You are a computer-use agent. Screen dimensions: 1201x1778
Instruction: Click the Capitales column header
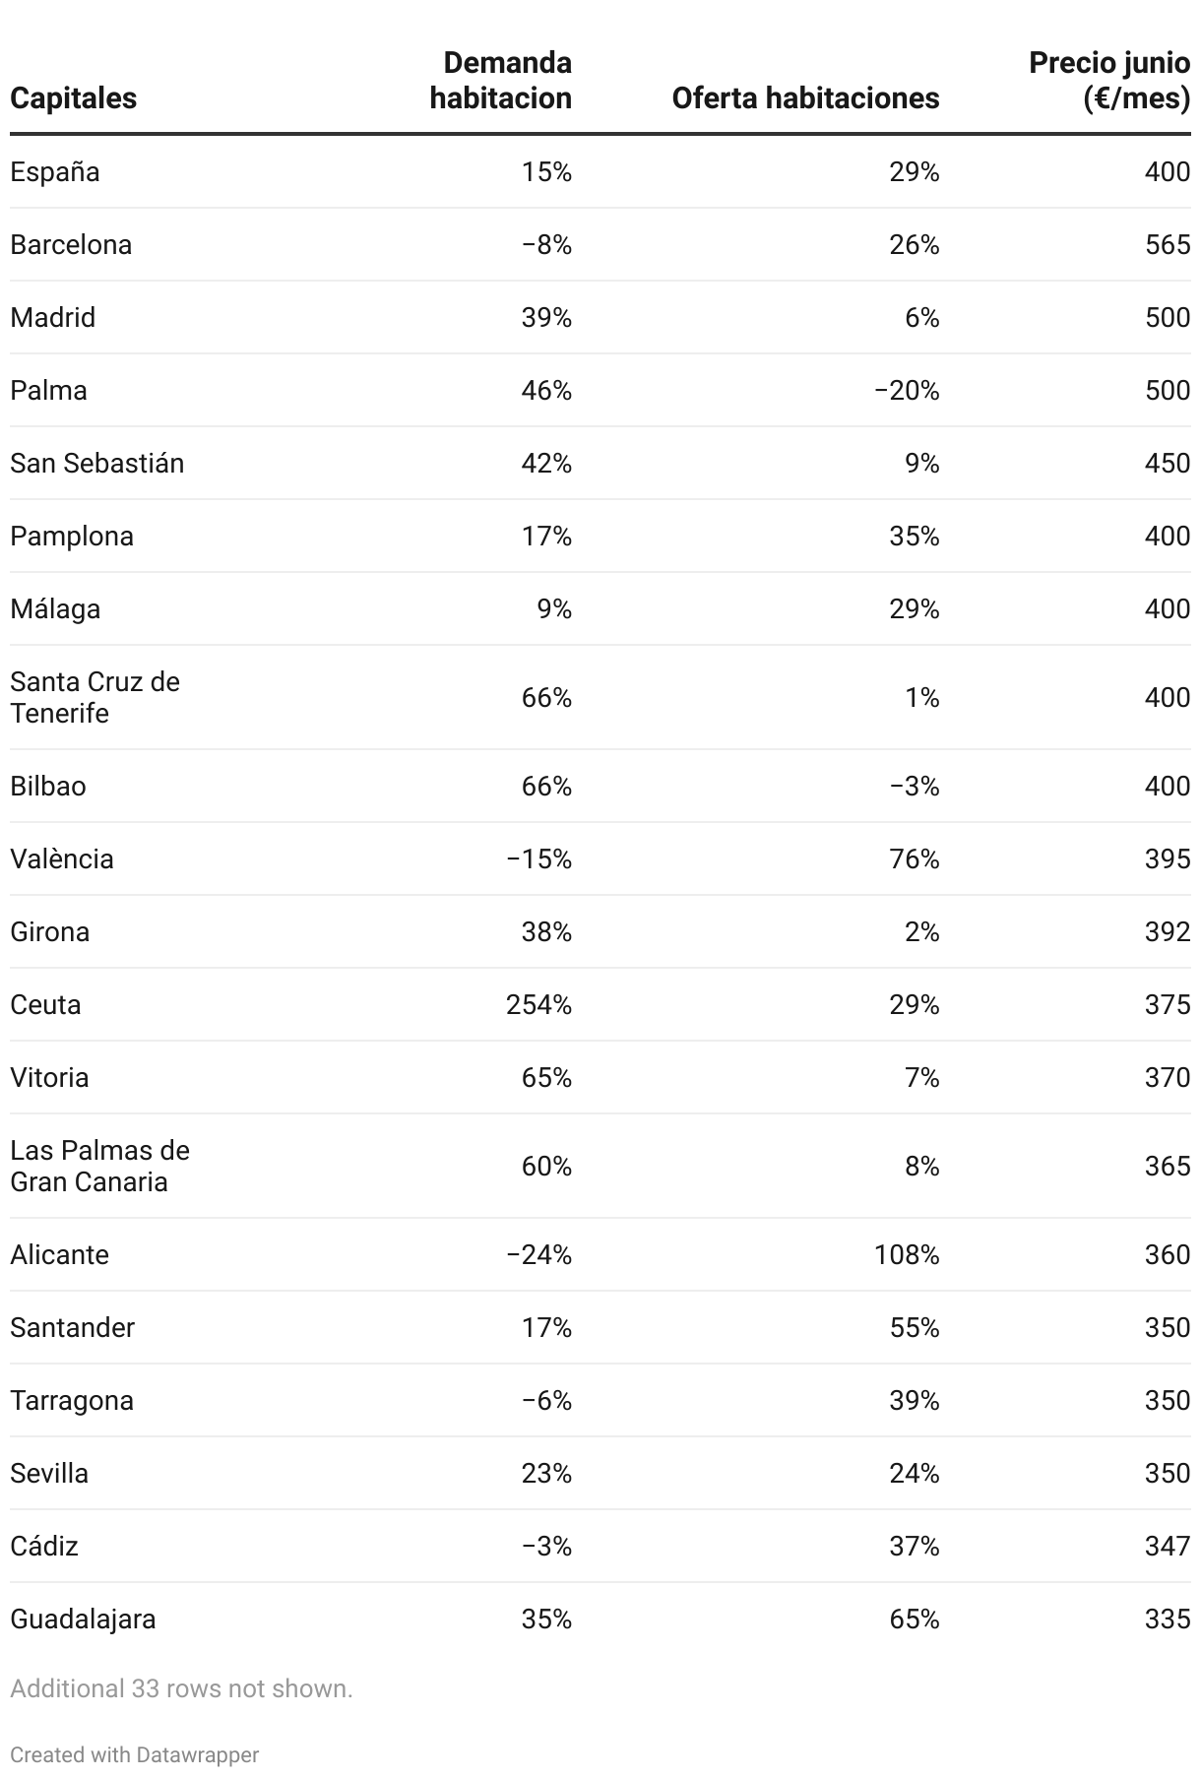pyautogui.click(x=73, y=98)
